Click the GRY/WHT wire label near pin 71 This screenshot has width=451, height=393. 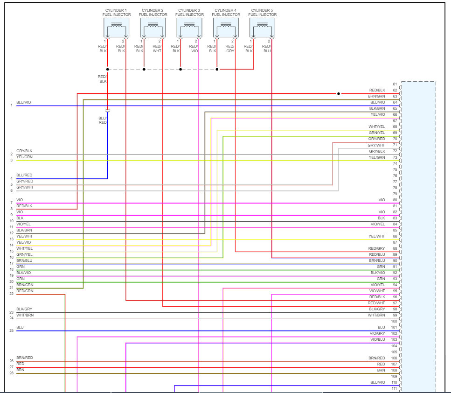[x=377, y=145]
